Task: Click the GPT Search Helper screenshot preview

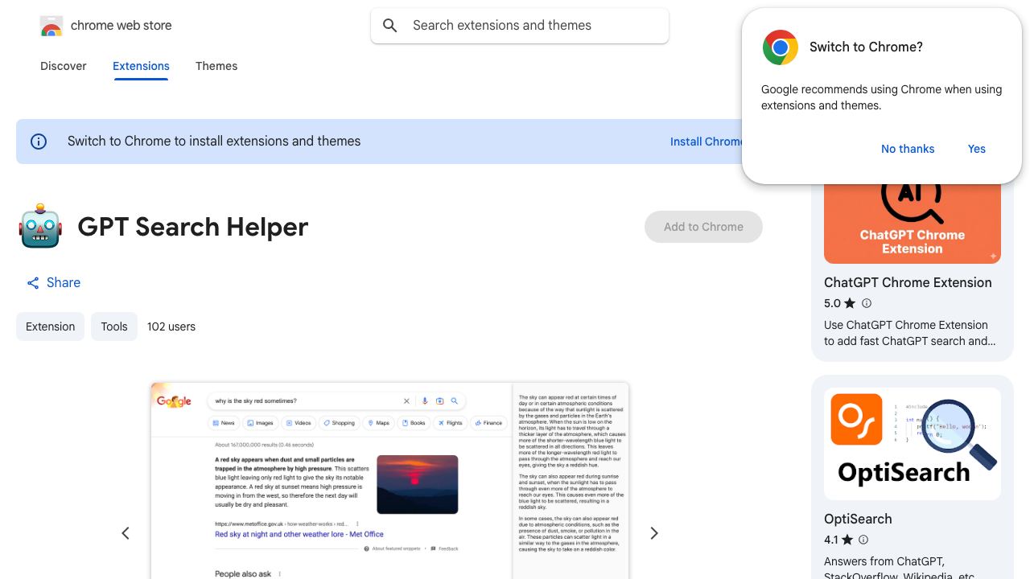Action: [390, 481]
